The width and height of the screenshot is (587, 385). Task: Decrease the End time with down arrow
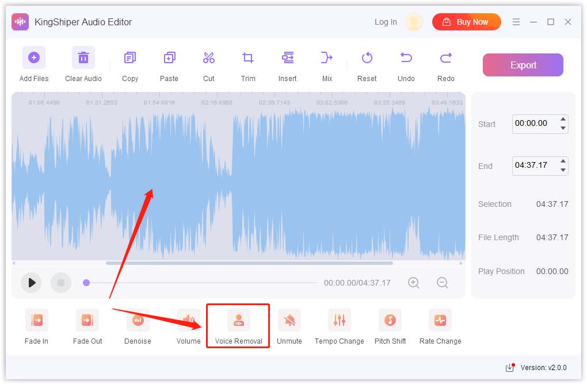tap(563, 170)
